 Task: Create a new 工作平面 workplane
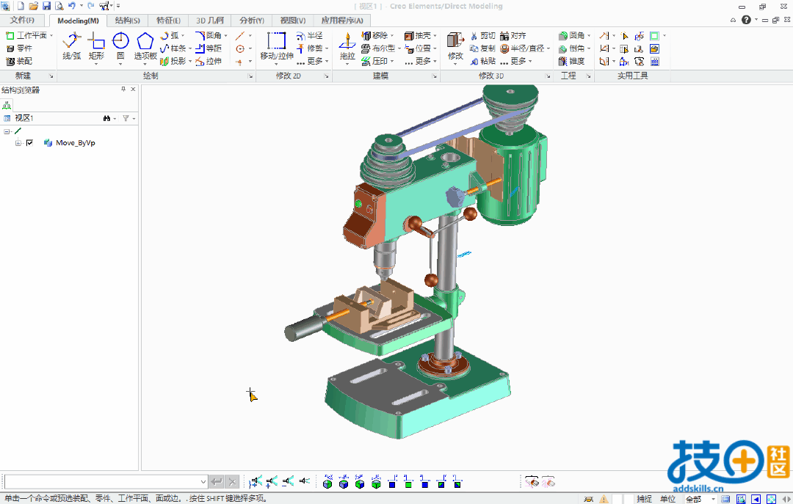tap(26, 35)
